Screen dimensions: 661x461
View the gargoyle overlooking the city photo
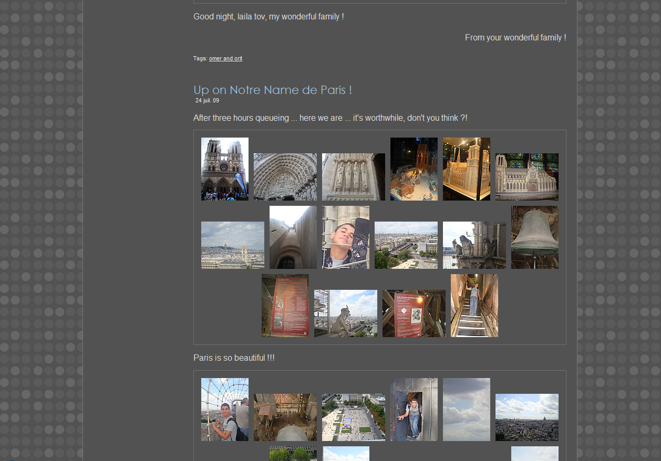pyautogui.click(x=345, y=313)
